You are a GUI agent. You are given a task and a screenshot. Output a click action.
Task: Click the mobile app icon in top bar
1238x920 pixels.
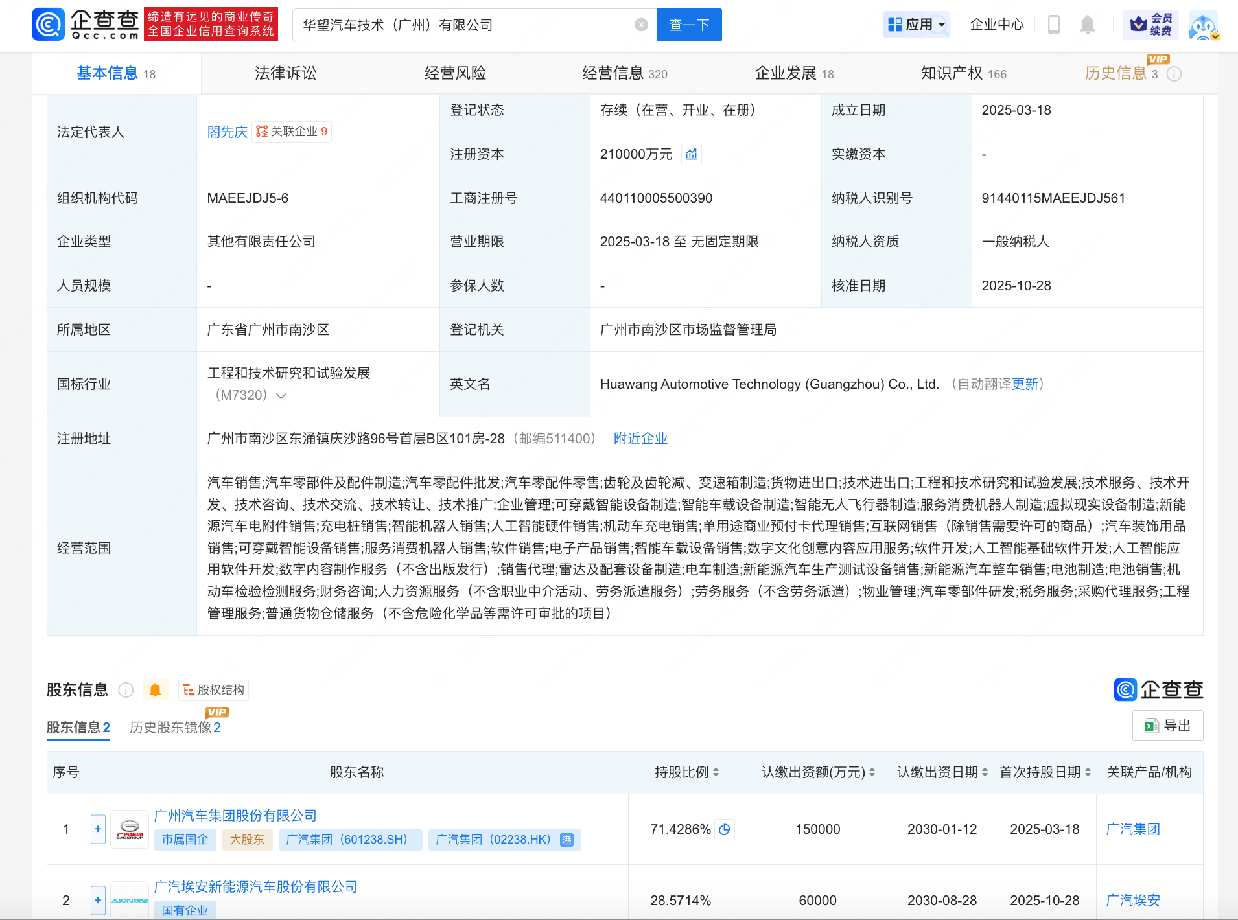tap(1053, 25)
